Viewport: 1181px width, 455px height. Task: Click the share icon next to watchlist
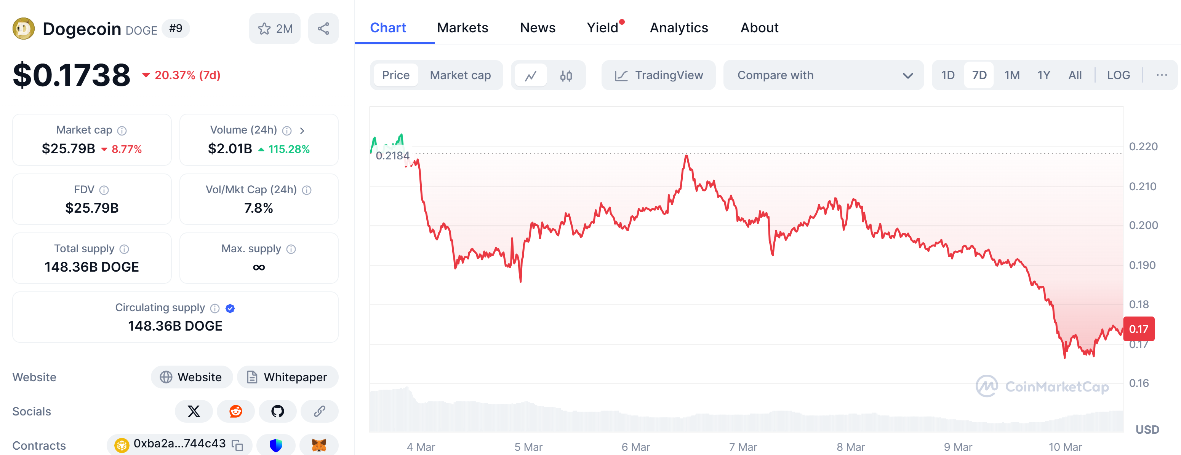tap(323, 29)
